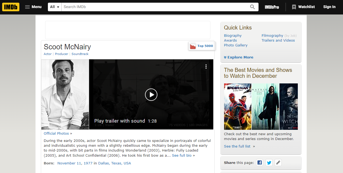Open the All search category dropdown
This screenshot has width=343, height=173.
pos(55,7)
